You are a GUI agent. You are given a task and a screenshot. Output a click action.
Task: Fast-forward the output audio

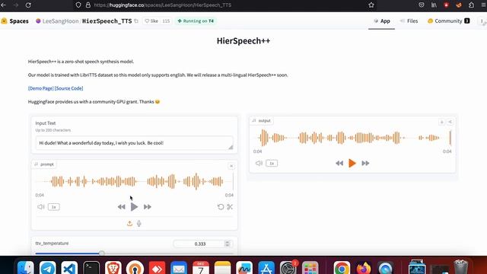pyautogui.click(x=365, y=163)
